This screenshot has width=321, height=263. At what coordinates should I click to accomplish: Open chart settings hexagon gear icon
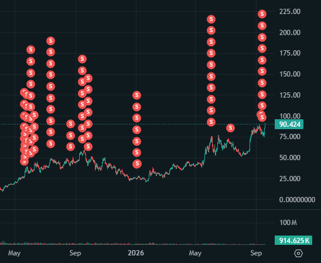(298, 254)
